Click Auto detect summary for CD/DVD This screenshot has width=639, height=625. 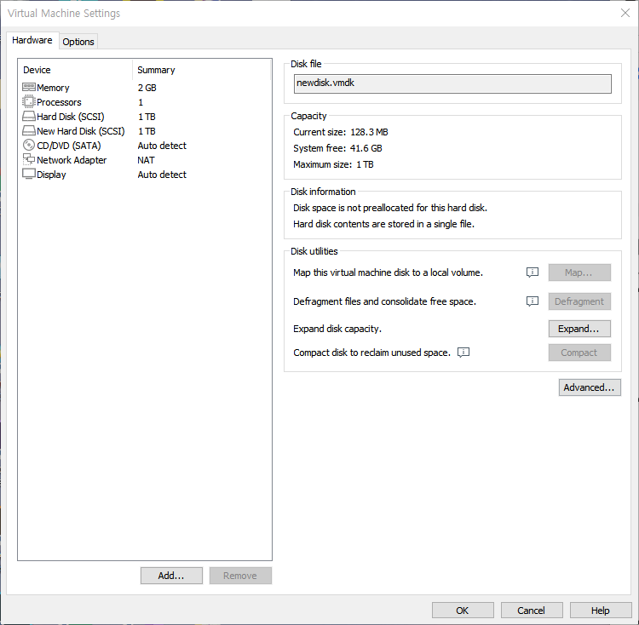pyautogui.click(x=162, y=146)
